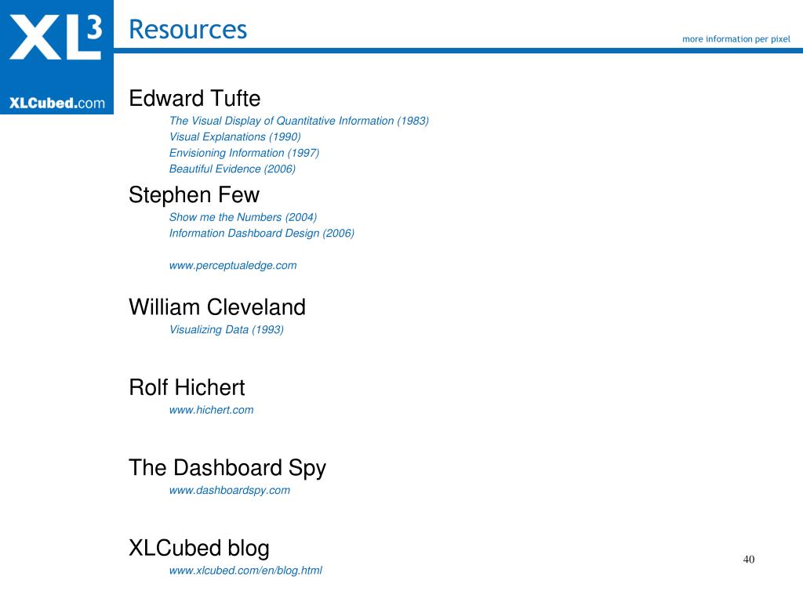Visit www.perceptualedge.com link
803x602 pixels.
(233, 266)
